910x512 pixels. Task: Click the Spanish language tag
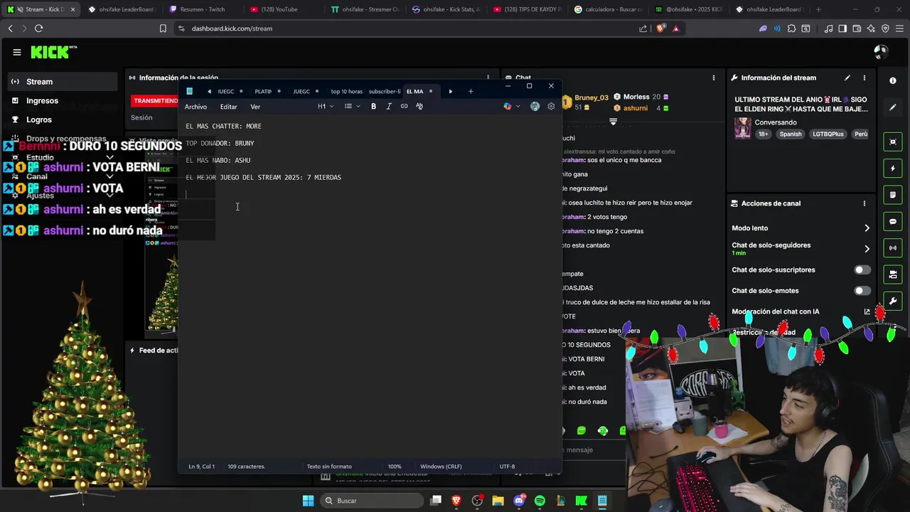(x=790, y=134)
